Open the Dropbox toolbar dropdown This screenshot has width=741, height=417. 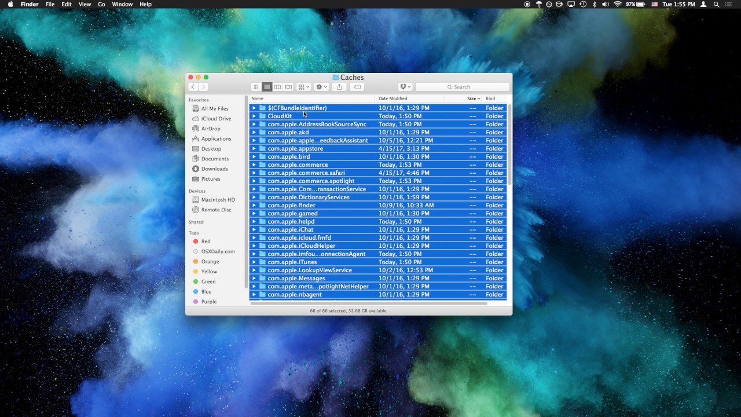405,87
